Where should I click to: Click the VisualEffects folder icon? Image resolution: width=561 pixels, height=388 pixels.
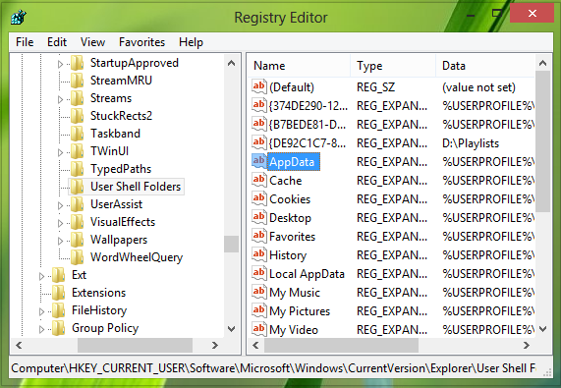77,222
